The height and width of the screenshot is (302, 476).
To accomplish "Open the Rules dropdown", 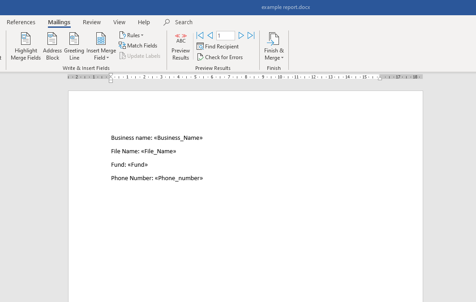I will [x=132, y=35].
